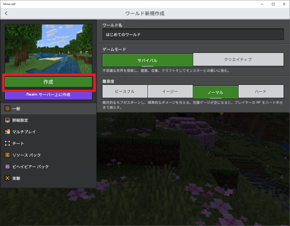This screenshot has width=290, height=226.
Task: Click the difficulty description text starting 敵対的なモブ
Action: coord(193,105)
